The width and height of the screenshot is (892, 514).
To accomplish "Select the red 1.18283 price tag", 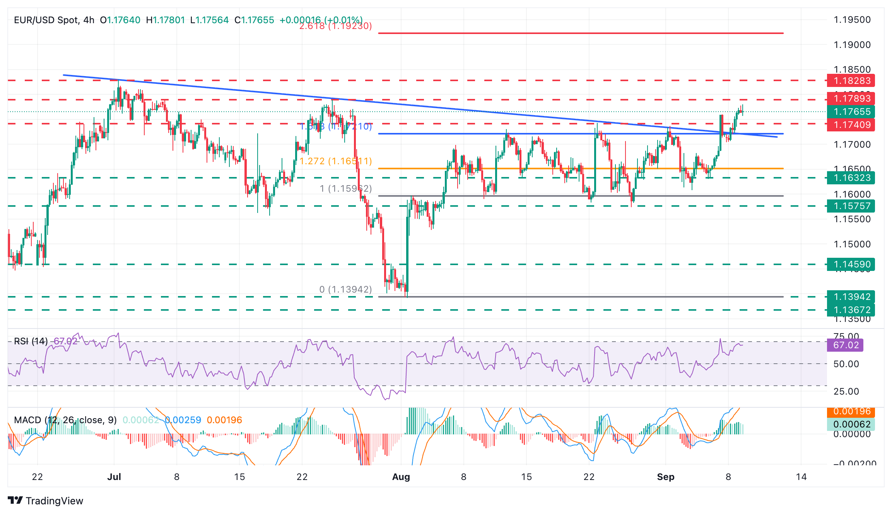I will (x=850, y=81).
